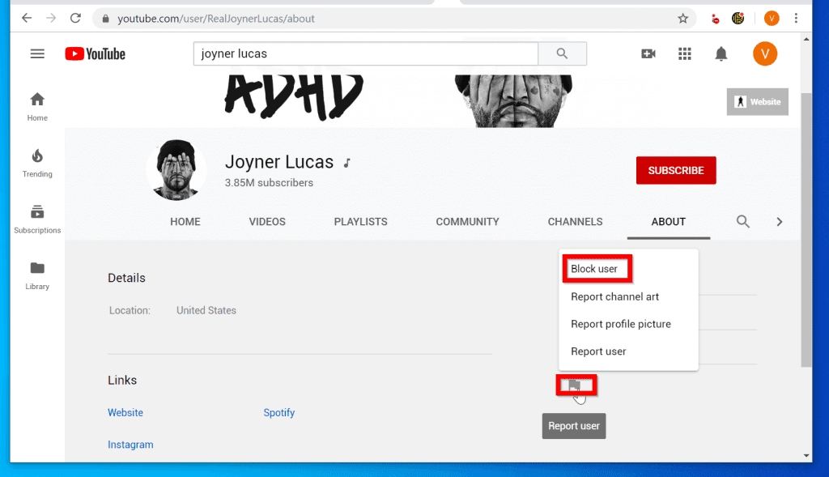Open the Spotify link

point(279,412)
